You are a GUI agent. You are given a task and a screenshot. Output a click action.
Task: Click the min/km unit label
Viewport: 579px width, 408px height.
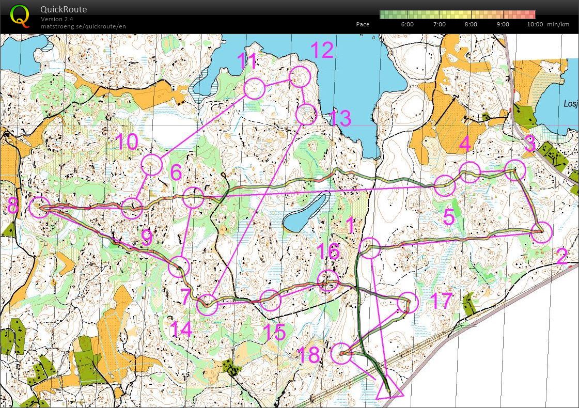(x=558, y=24)
